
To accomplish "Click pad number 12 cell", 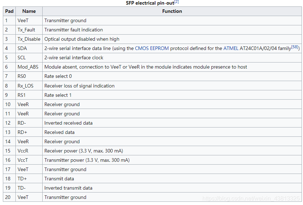I will click(9, 123).
